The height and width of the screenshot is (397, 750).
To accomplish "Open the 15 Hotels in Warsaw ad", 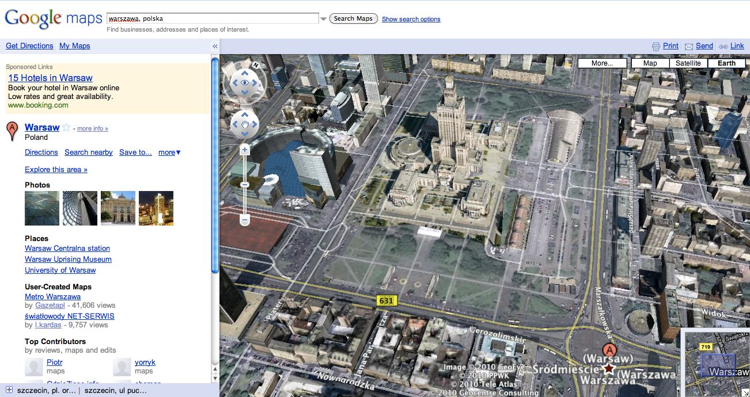I will coord(50,78).
